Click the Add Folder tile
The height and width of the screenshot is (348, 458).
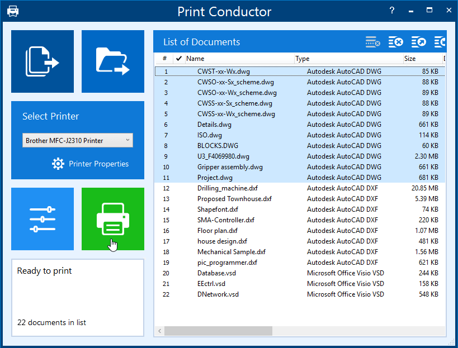113,61
